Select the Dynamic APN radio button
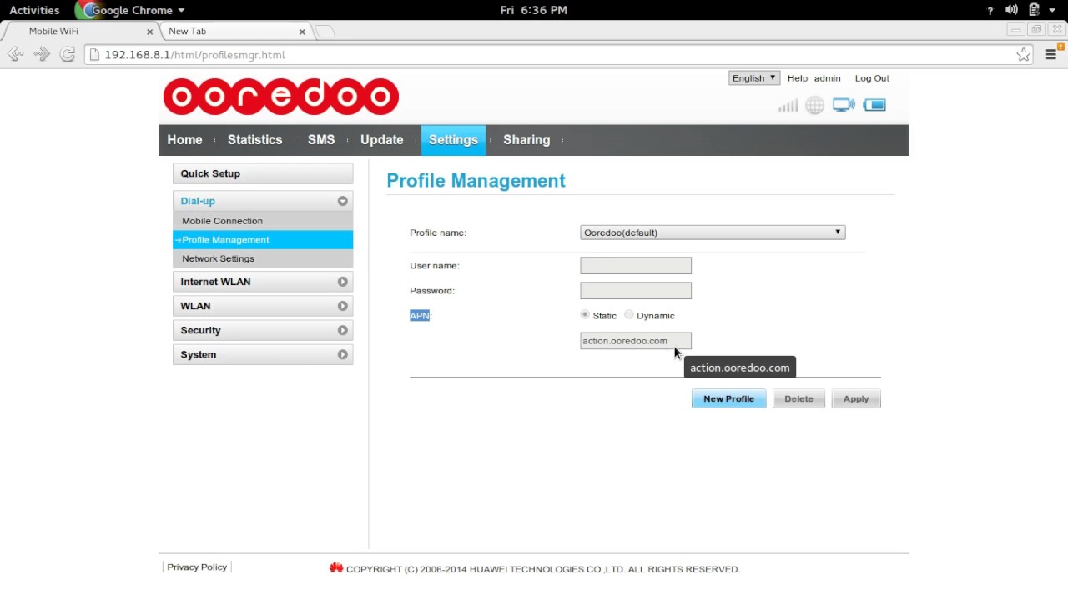The width and height of the screenshot is (1068, 600). pyautogui.click(x=629, y=315)
